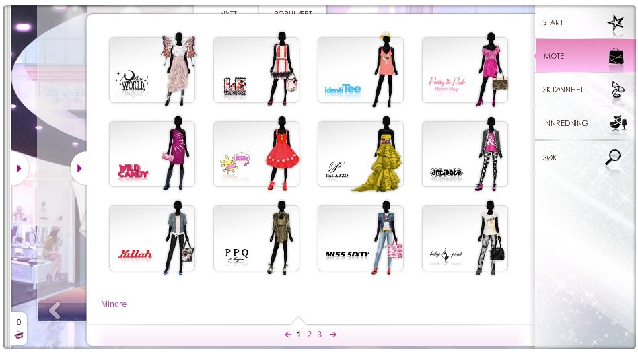This screenshot has width=638, height=352.
Task: Open the Killah store card
Action: (x=152, y=238)
